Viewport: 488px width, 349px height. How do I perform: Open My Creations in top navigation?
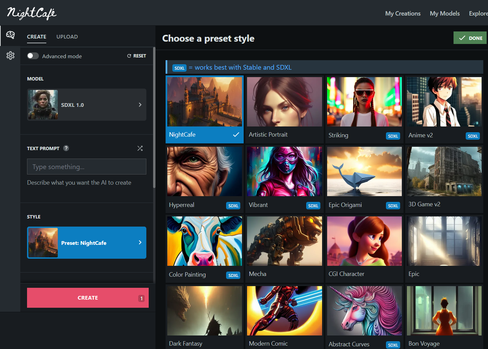click(x=402, y=14)
